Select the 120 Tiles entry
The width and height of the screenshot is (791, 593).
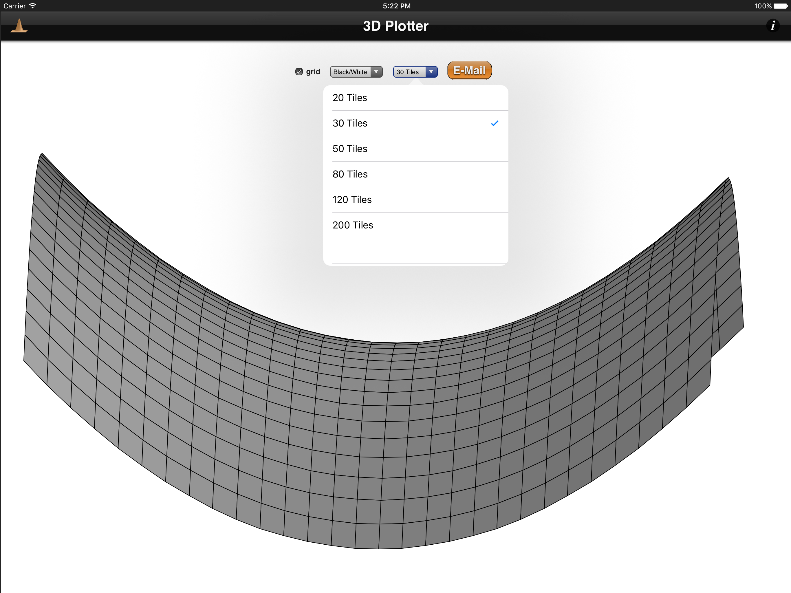(352, 200)
